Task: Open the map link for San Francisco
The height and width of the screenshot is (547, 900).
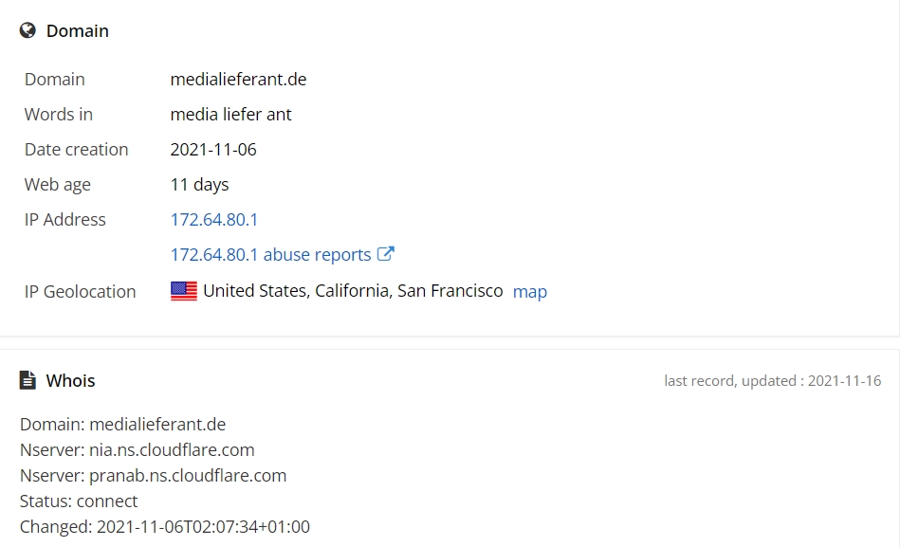Action: coord(530,292)
